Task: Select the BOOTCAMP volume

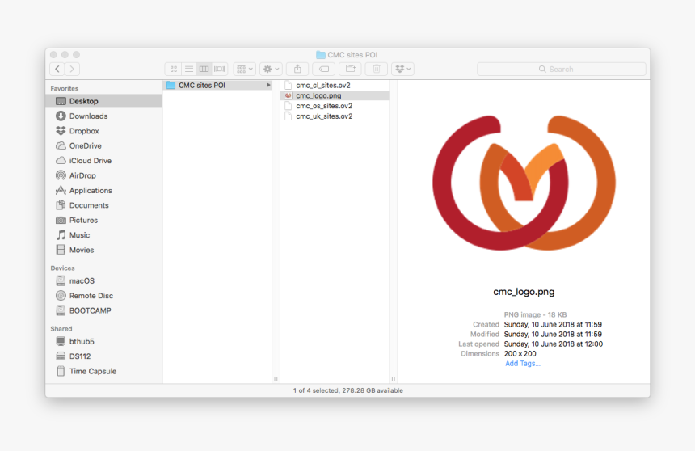Action: pyautogui.click(x=103, y=310)
